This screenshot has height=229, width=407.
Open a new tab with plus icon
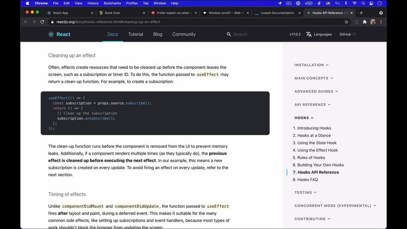pos(361,13)
